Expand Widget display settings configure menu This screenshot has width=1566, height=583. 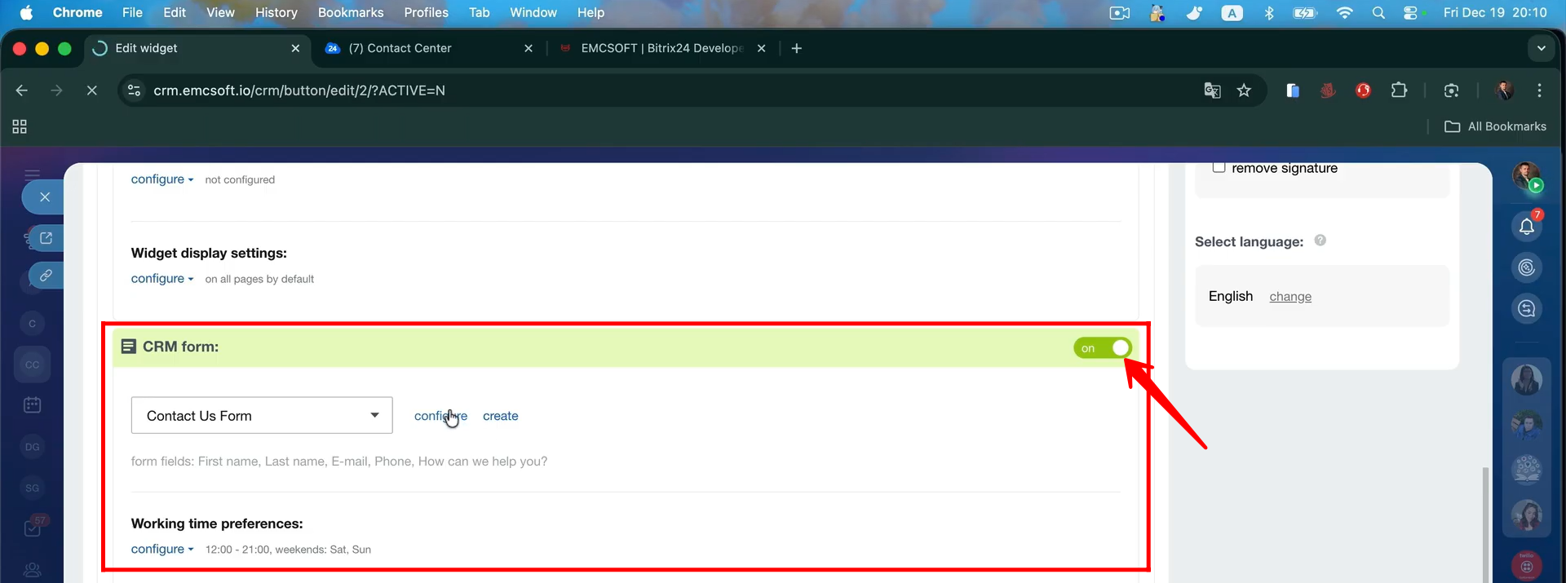(x=161, y=279)
